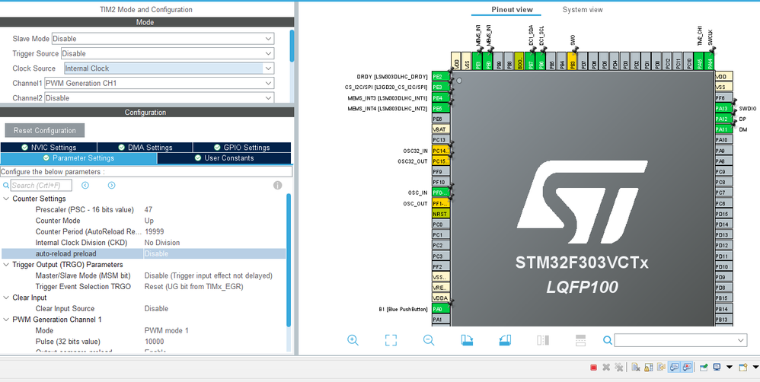Click the auto-reload preload Disable value
This screenshot has height=382, width=760.
tap(156, 253)
